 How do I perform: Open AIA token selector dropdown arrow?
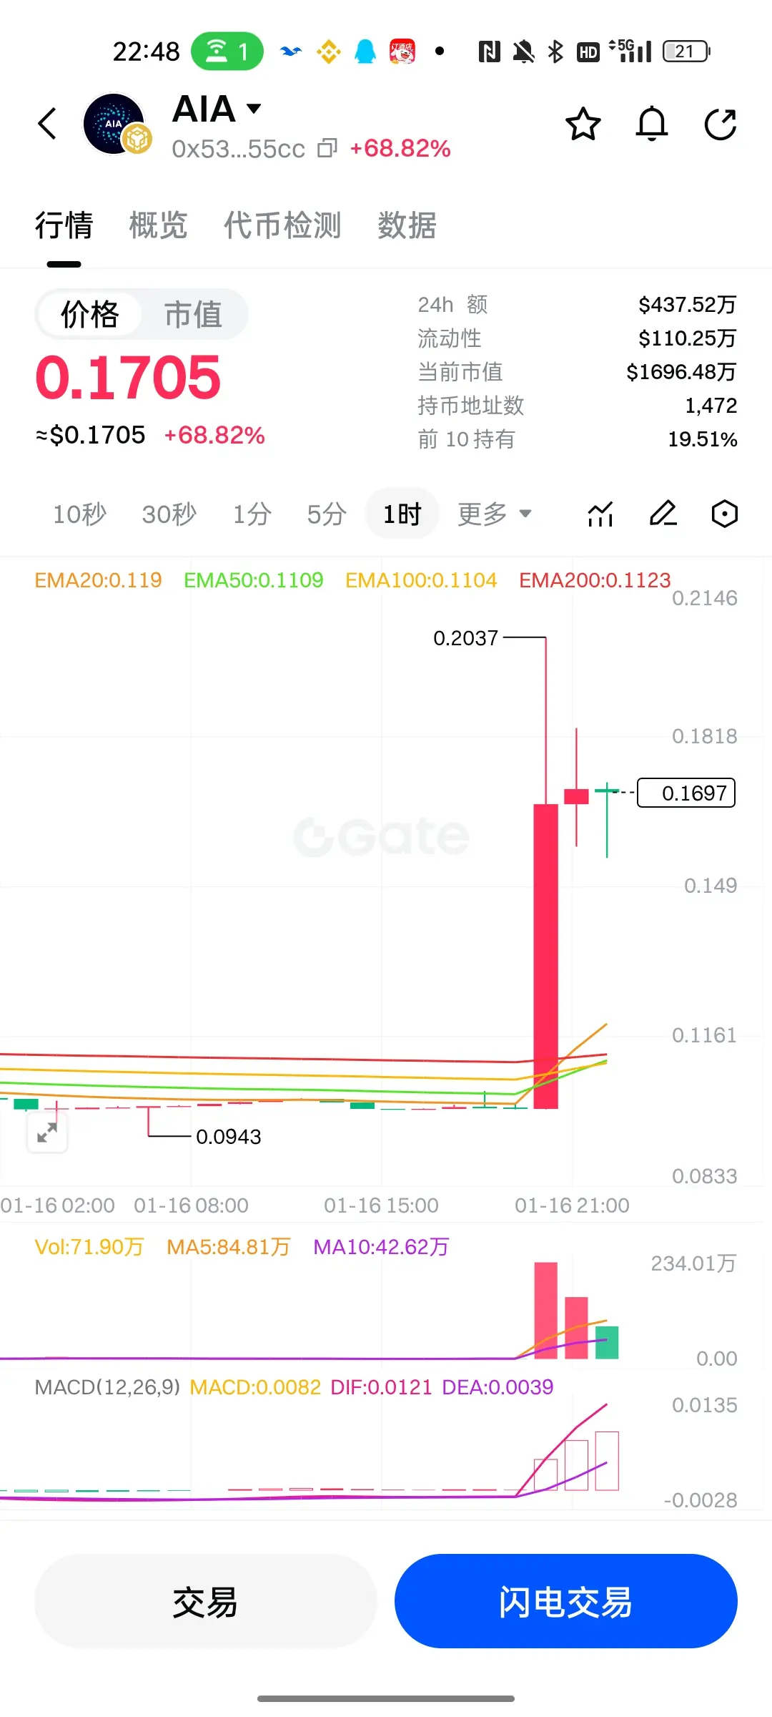click(x=254, y=109)
